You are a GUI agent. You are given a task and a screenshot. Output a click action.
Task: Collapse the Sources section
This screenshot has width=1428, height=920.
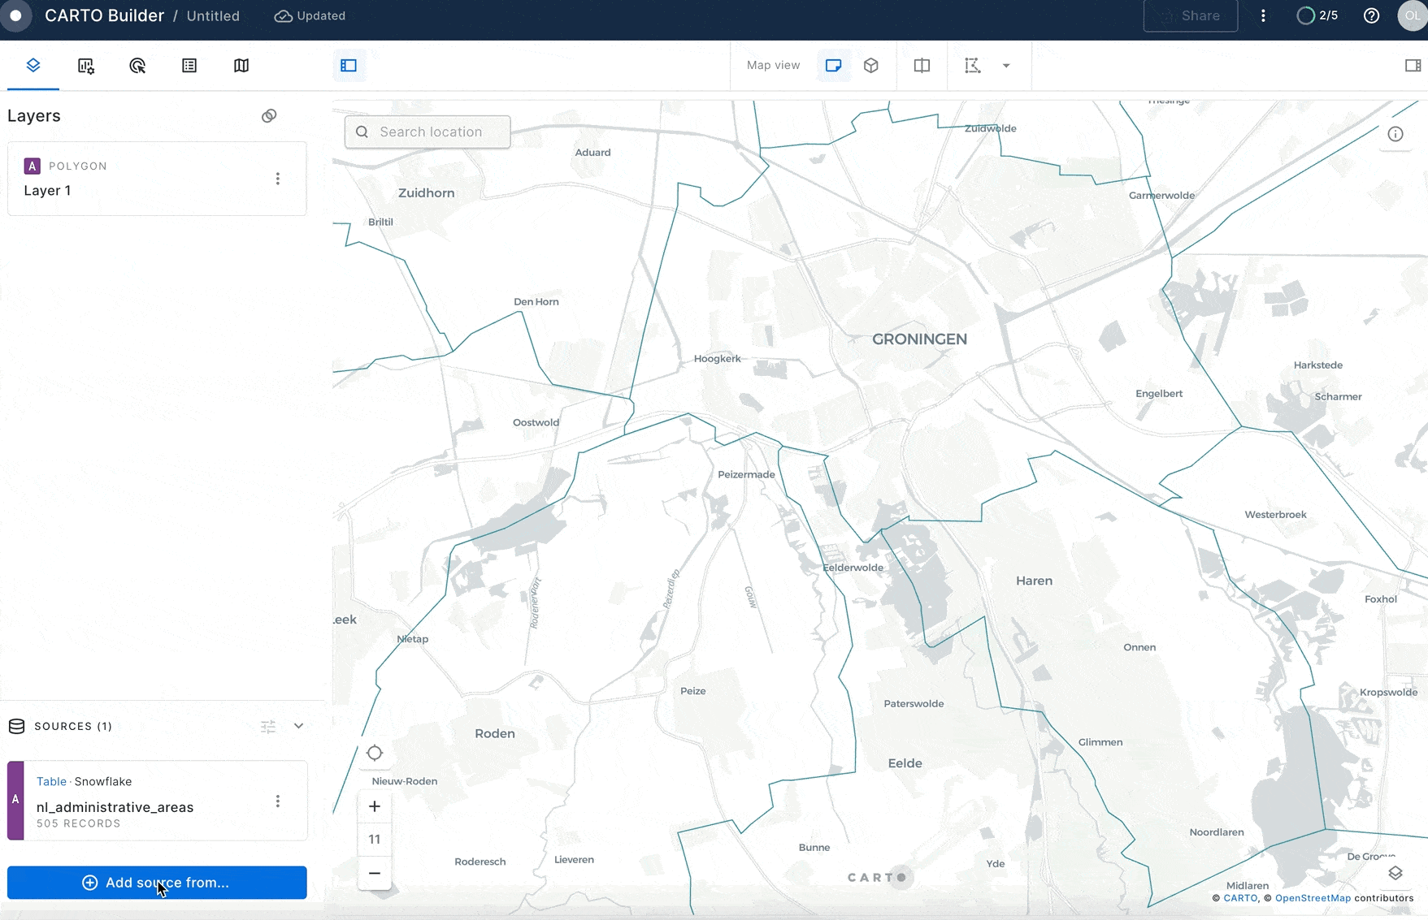[x=298, y=726]
